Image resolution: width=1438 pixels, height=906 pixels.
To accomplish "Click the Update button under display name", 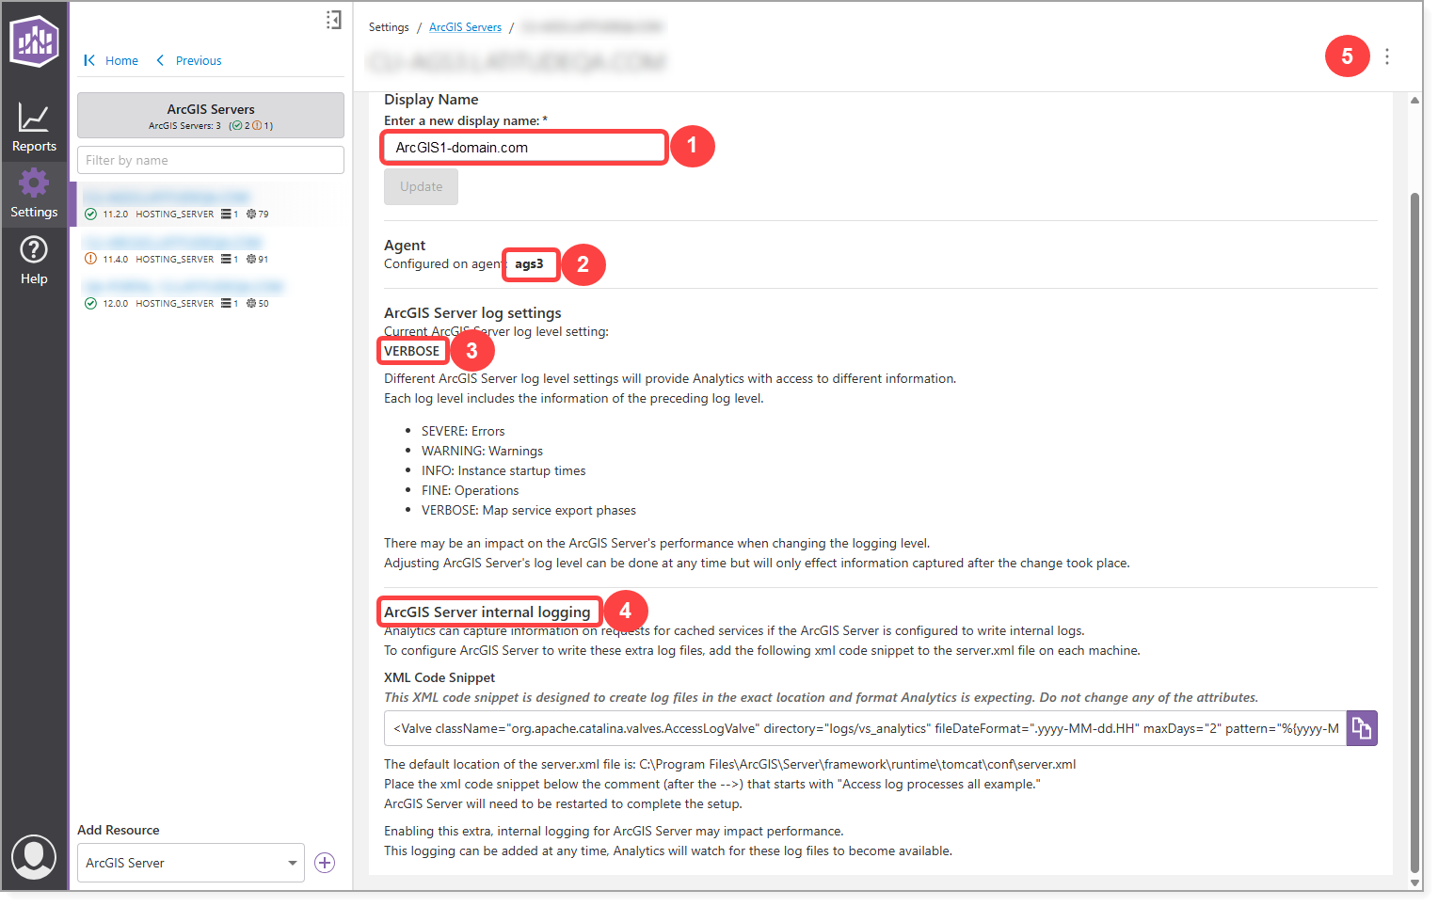I will pyautogui.click(x=420, y=186).
